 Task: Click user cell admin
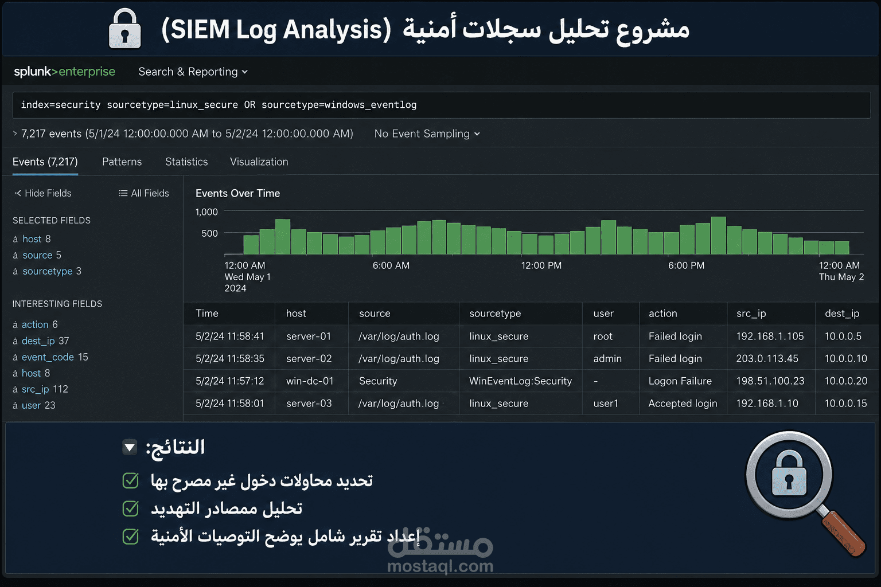click(x=607, y=359)
